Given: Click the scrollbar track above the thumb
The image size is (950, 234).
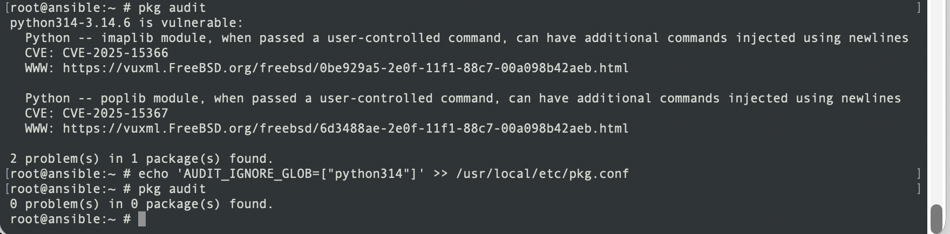Looking at the screenshot, I should click(x=937, y=102).
